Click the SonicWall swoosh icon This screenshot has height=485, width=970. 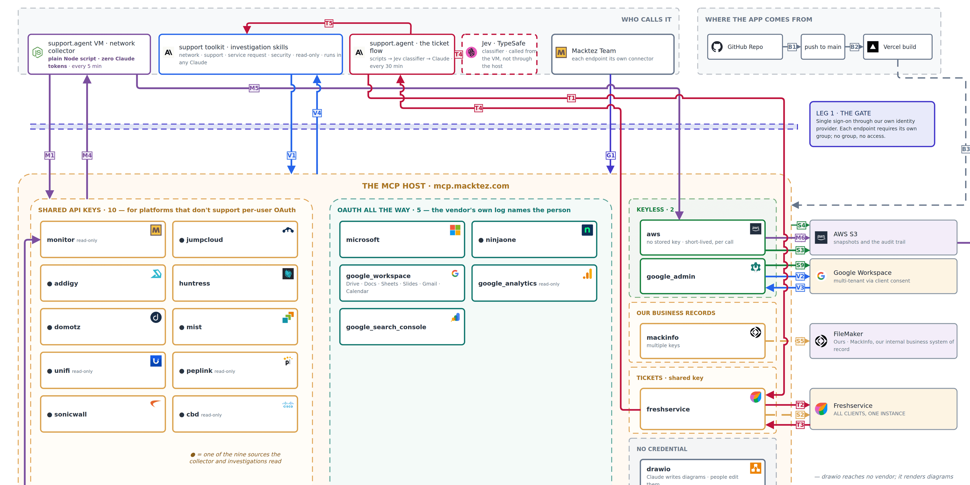click(x=156, y=404)
